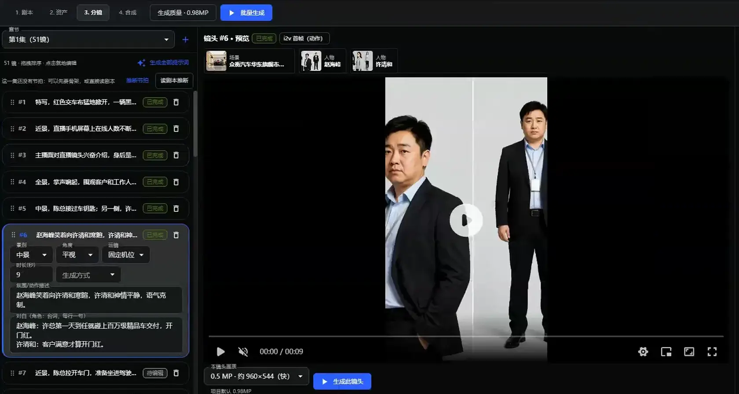The height and width of the screenshot is (394, 739).
Task: Enable picture-in-picture mode in the player
Action: point(666,351)
